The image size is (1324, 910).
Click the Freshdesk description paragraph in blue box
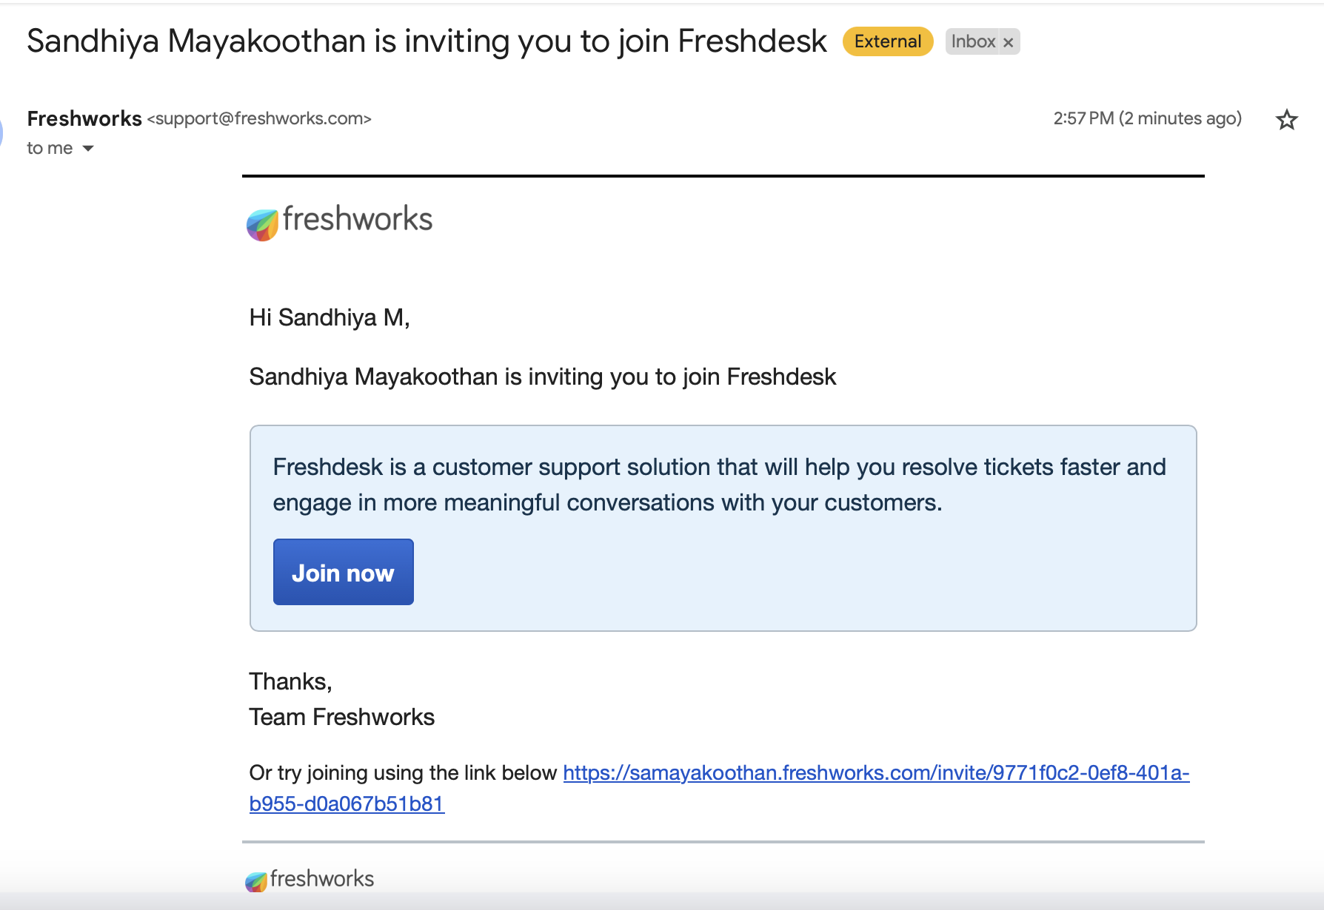pyautogui.click(x=720, y=485)
